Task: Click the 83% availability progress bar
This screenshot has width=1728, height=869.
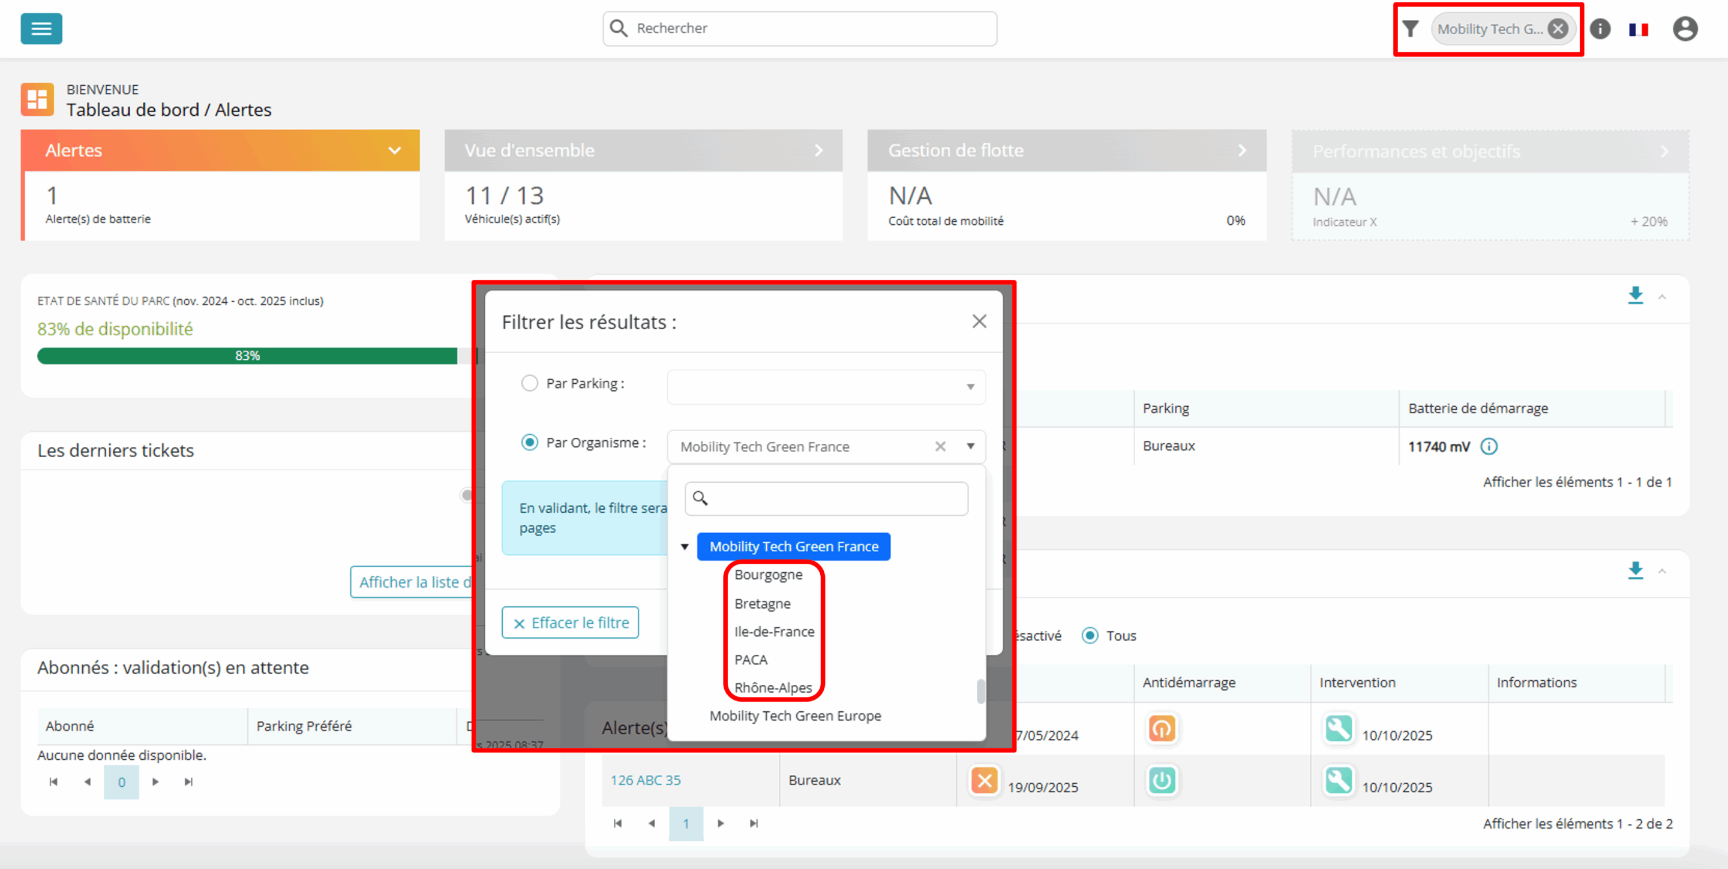Action: [247, 356]
